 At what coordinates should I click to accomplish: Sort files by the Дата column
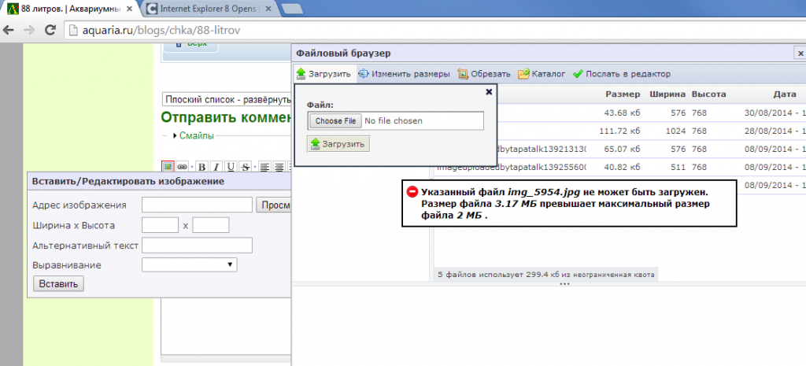(785, 94)
